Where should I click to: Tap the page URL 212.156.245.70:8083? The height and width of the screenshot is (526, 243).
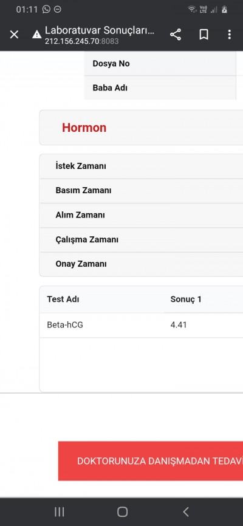(81, 41)
